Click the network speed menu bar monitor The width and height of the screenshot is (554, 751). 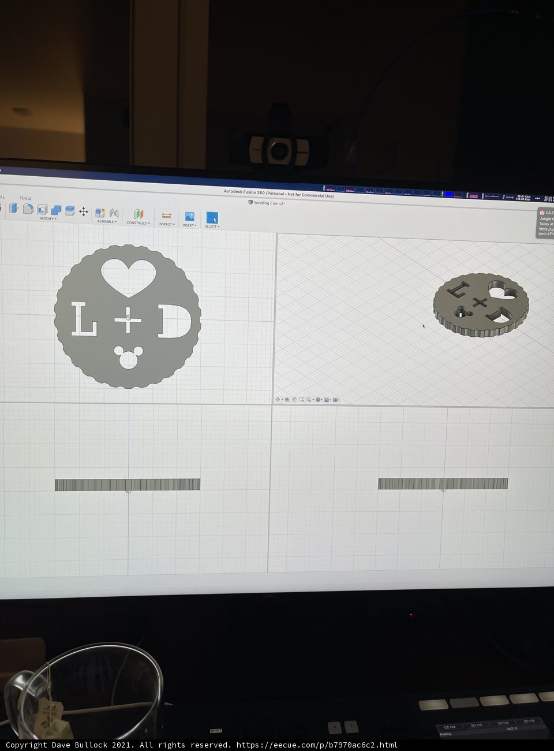click(x=523, y=198)
